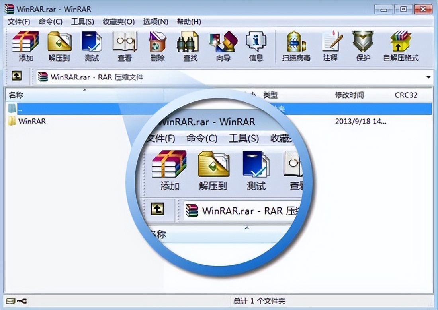Sort by 修改时间 column header
Screen dimensions: 438x310
pos(350,95)
